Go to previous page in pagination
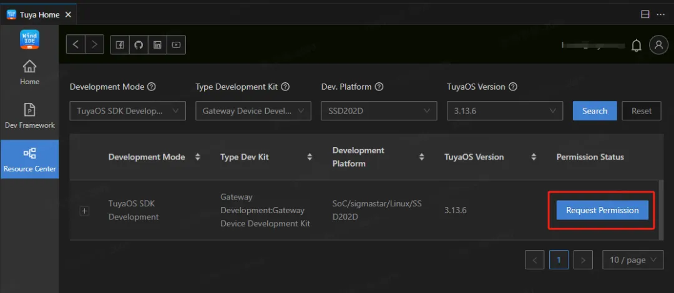Screen dimensions: 674x293 click(x=535, y=260)
